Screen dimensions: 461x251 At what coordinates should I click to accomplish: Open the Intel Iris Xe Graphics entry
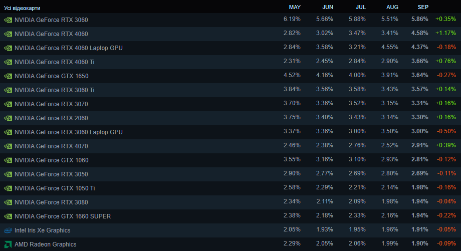[x=43, y=230]
